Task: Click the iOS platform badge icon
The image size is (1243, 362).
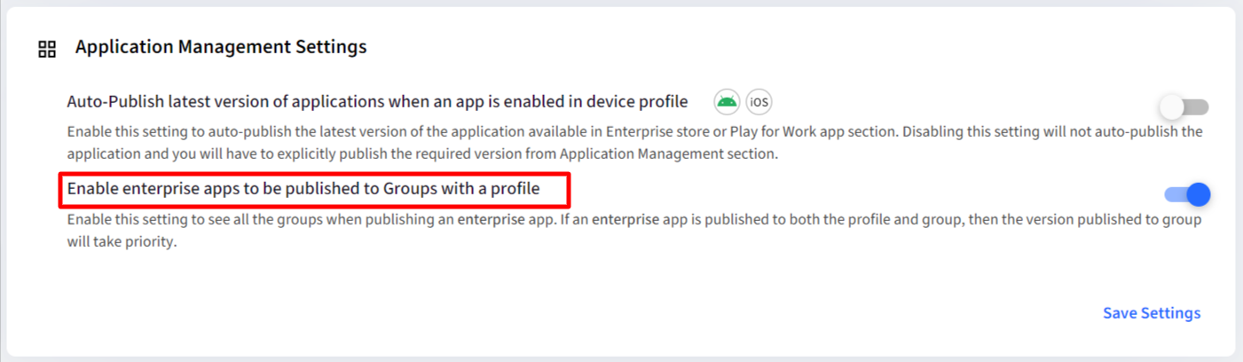Action: (x=759, y=102)
